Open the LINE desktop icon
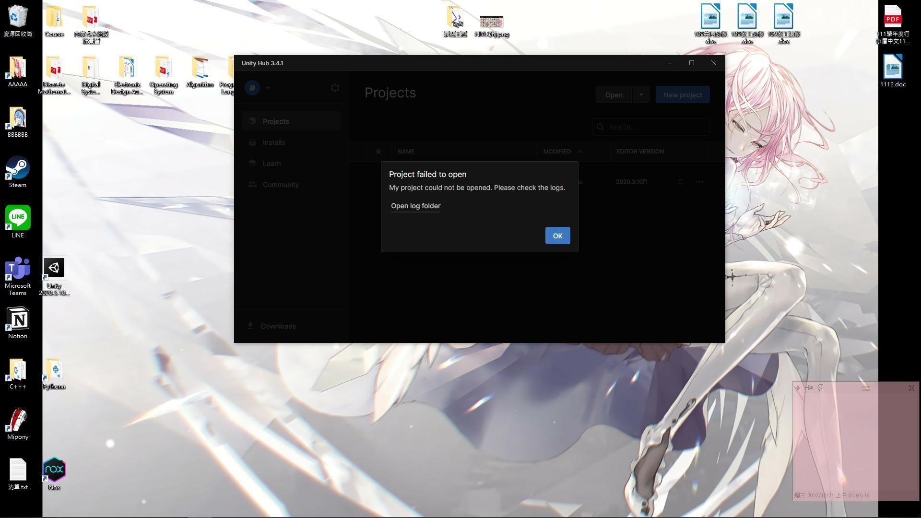The image size is (921, 518). tap(18, 219)
